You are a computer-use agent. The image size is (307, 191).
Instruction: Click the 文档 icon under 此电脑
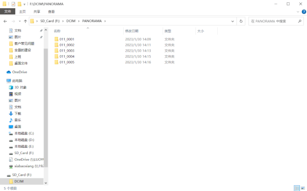click(11, 107)
